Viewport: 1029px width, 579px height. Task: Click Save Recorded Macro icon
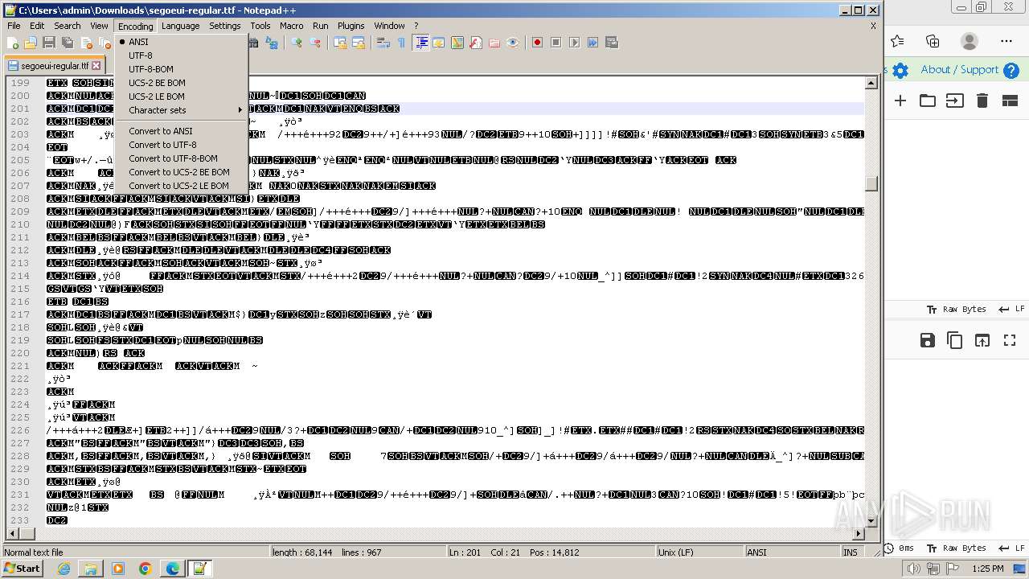coord(611,43)
